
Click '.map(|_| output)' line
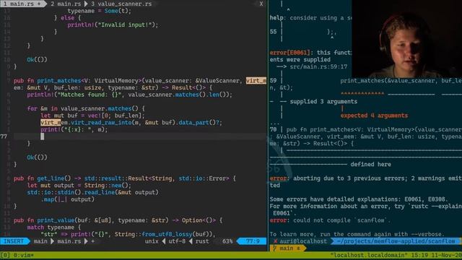[67, 199]
